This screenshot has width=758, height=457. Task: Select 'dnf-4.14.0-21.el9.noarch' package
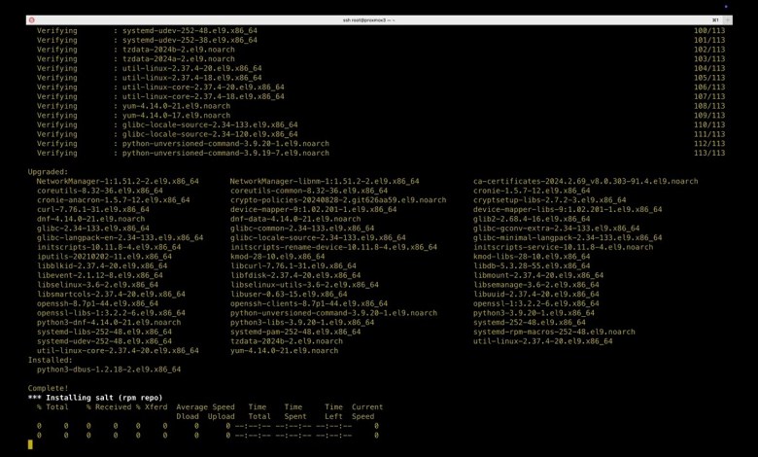[90, 219]
